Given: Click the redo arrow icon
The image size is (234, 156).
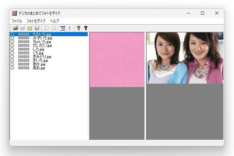Looking at the screenshot, I should tap(53, 28).
